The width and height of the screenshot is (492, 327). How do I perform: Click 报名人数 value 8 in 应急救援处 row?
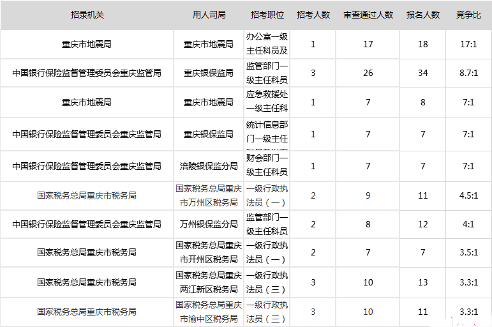pos(422,102)
